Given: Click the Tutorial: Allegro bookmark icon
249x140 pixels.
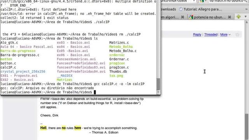Looking at the screenshot, I should 181,9.
